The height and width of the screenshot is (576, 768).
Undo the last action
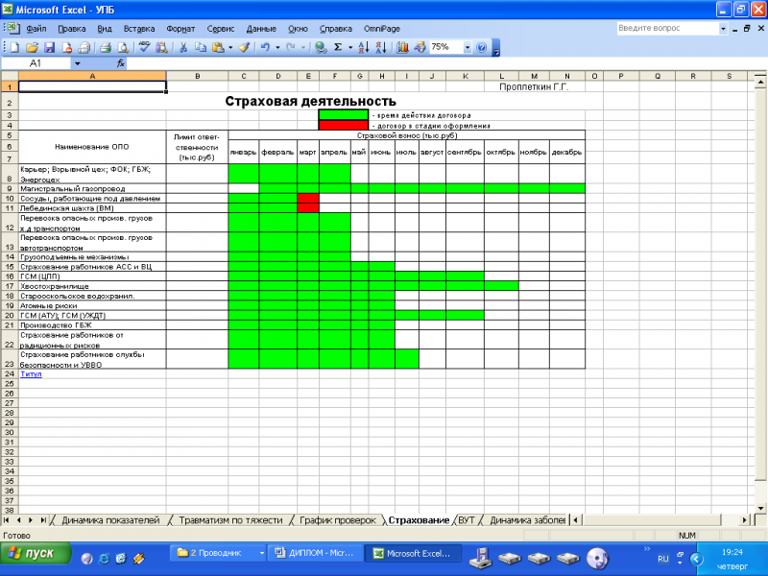click(265, 47)
